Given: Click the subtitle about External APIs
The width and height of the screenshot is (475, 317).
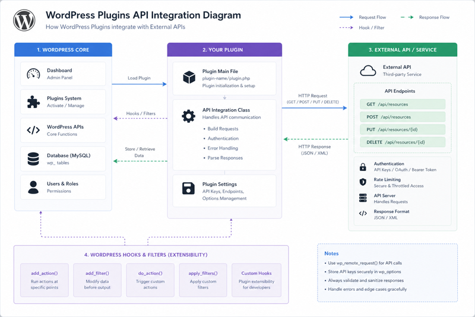Looking at the screenshot, I should coord(115,27).
